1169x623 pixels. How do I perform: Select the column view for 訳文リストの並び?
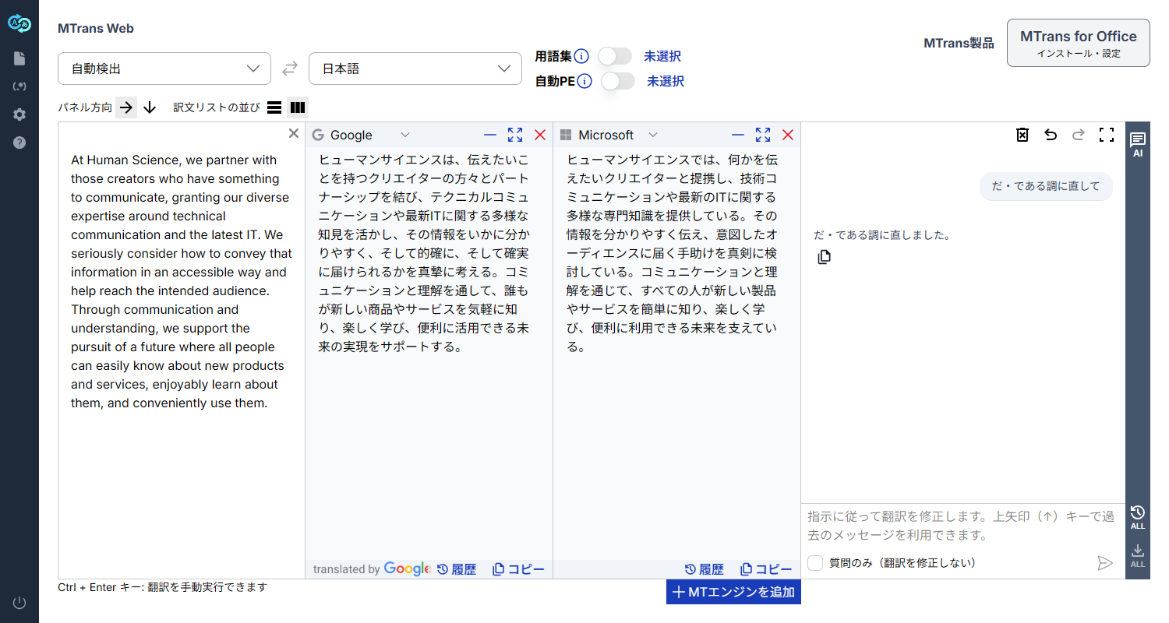coord(298,107)
